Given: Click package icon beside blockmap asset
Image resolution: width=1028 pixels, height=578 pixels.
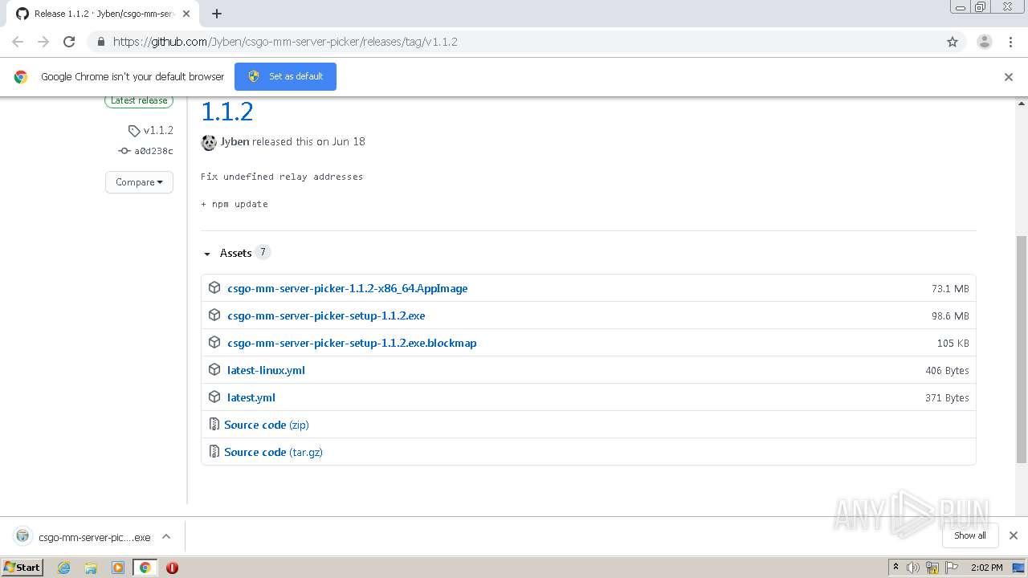Looking at the screenshot, I should pos(214,342).
